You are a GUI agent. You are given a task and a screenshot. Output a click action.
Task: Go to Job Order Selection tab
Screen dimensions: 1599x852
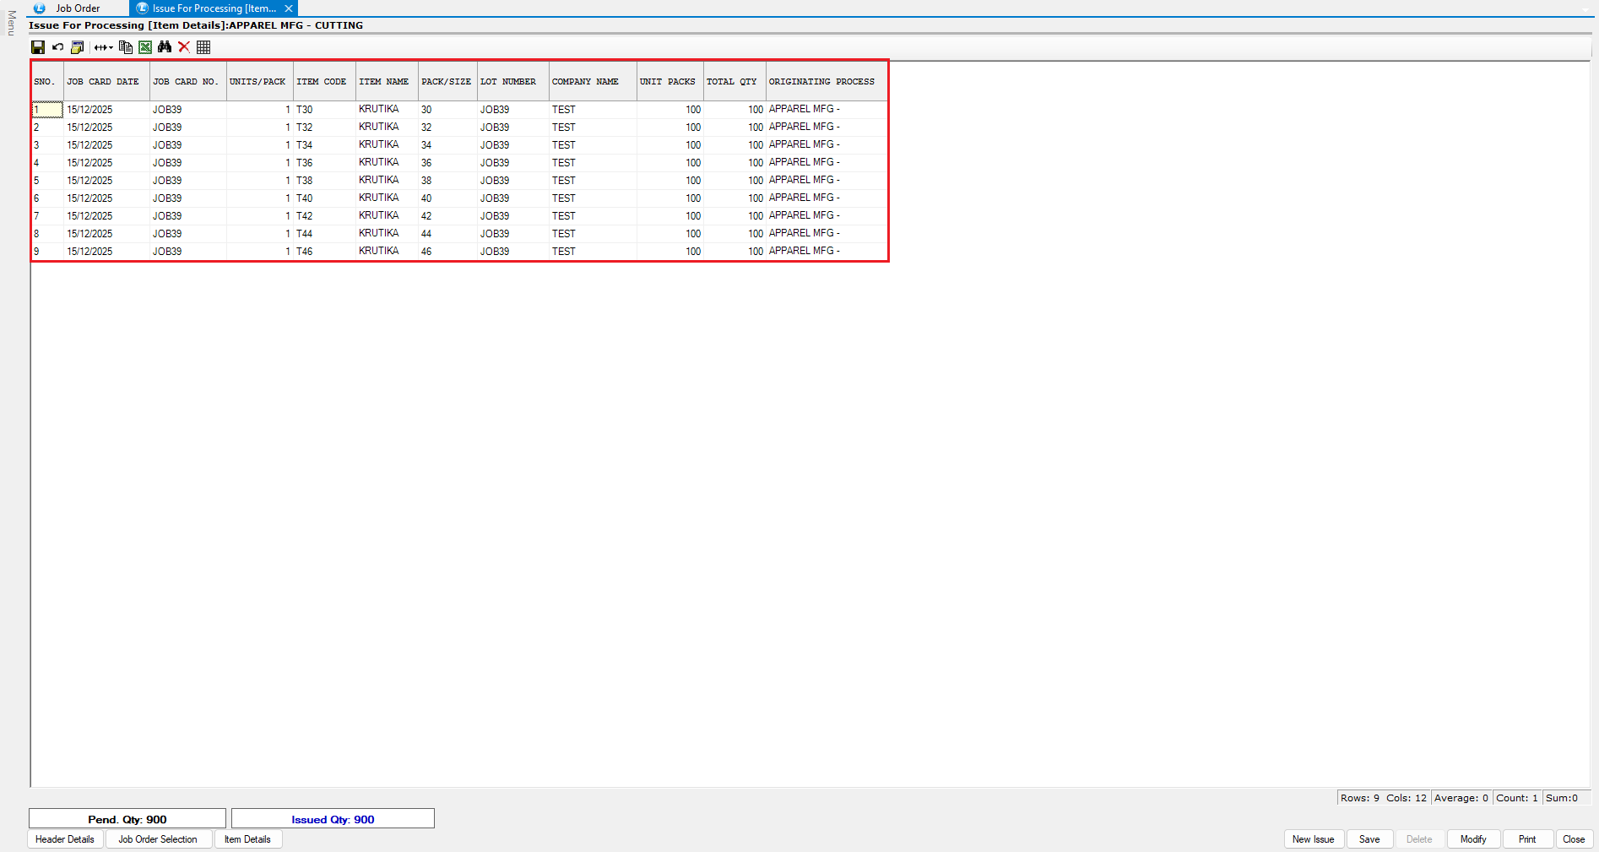158,839
